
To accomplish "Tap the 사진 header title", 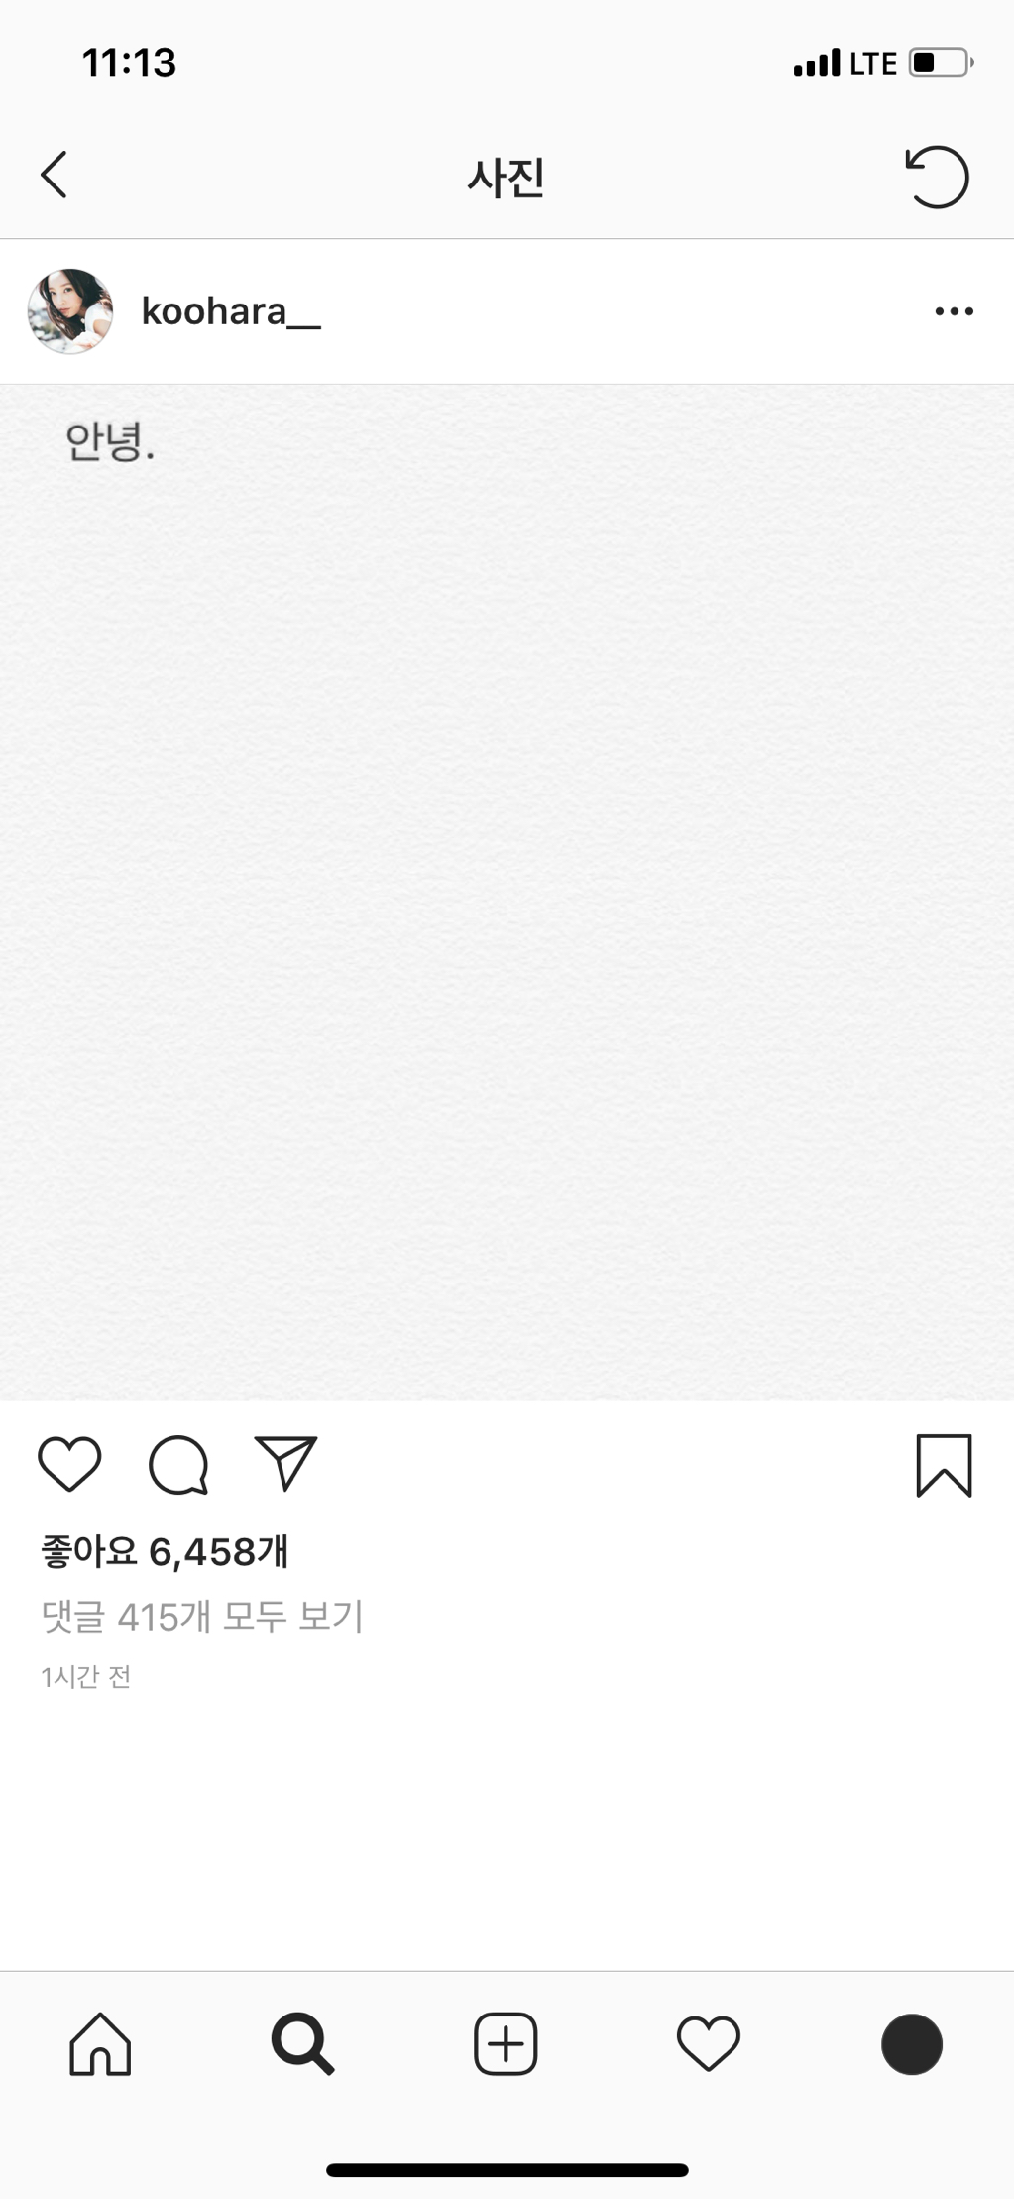I will (507, 178).
